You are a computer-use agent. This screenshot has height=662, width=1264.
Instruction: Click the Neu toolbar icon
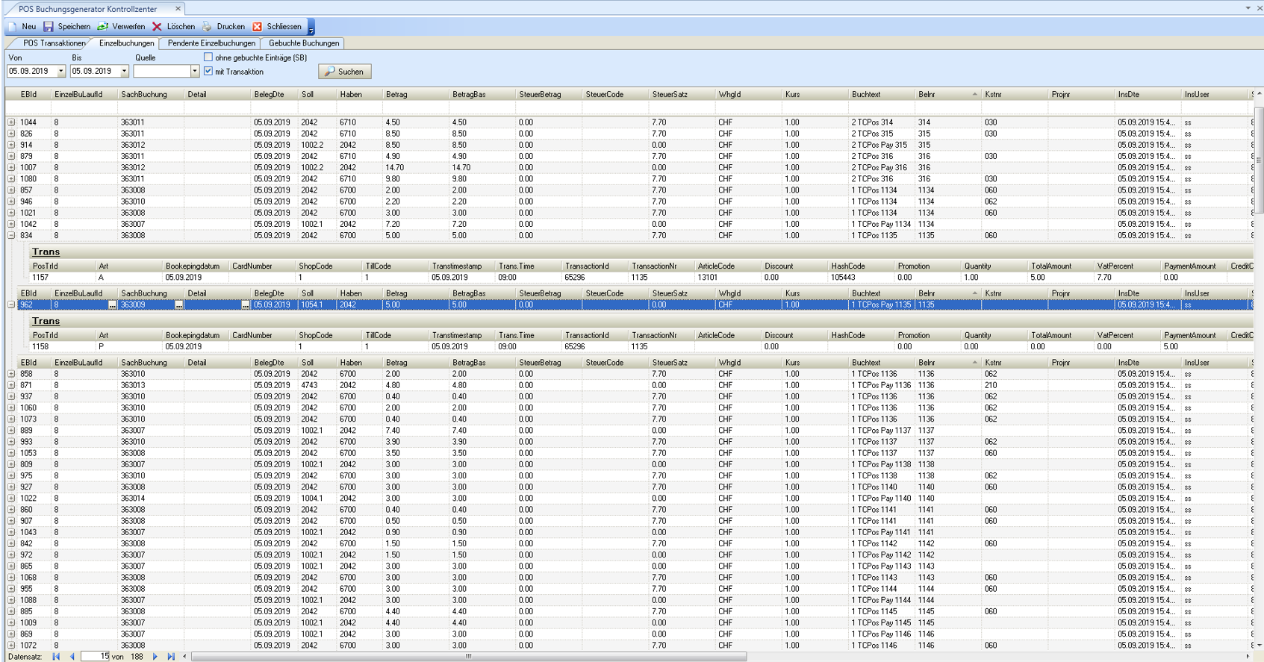point(13,26)
